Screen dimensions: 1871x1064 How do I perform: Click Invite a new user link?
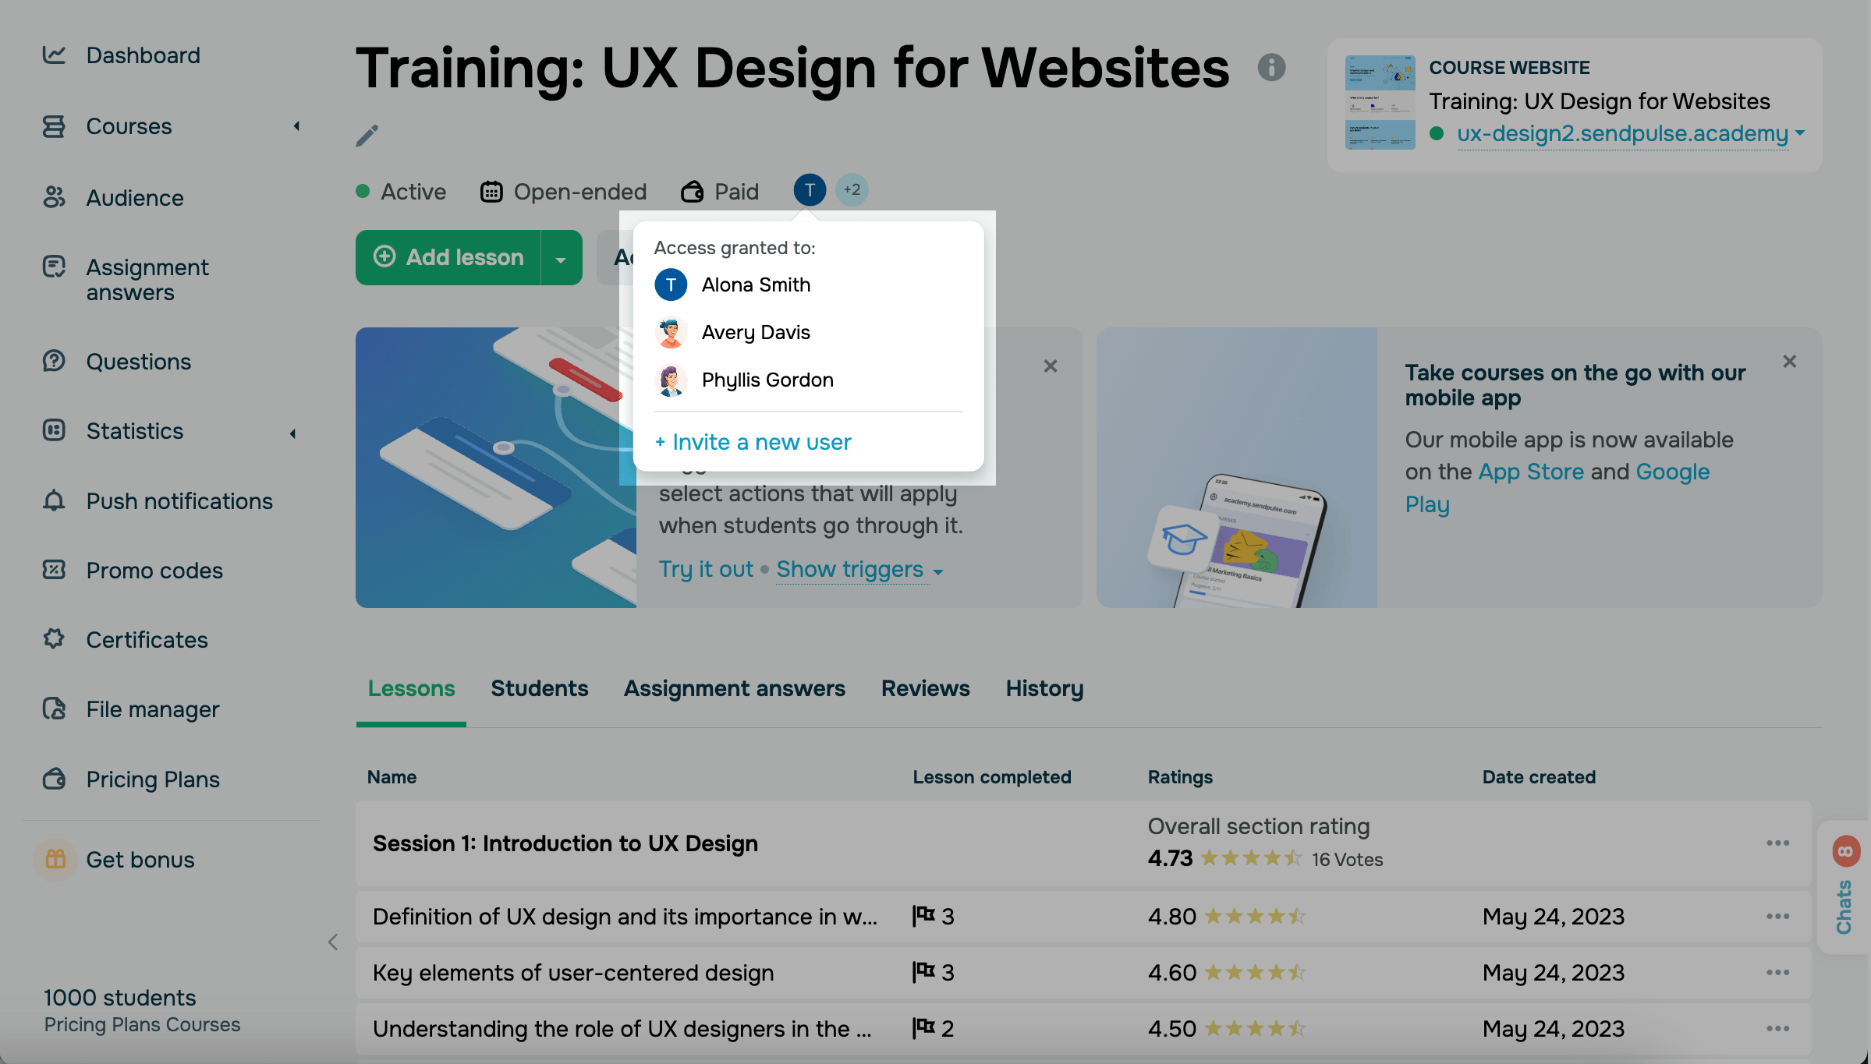coord(753,442)
